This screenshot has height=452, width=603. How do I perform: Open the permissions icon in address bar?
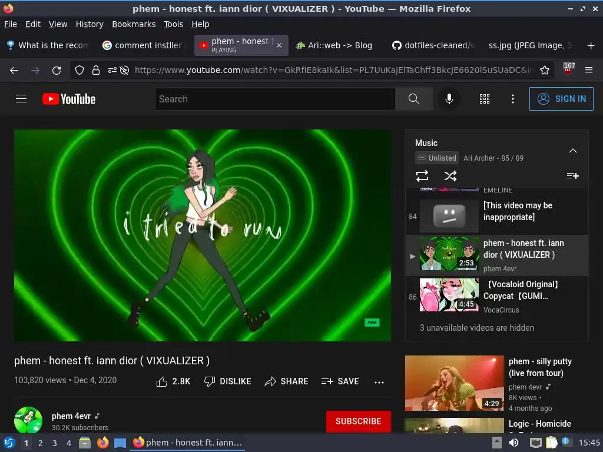(x=112, y=71)
